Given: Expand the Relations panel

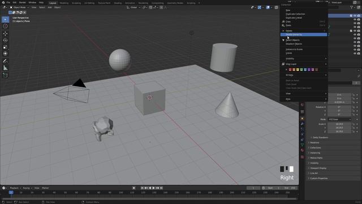Looking at the screenshot, I should [x=314, y=143].
